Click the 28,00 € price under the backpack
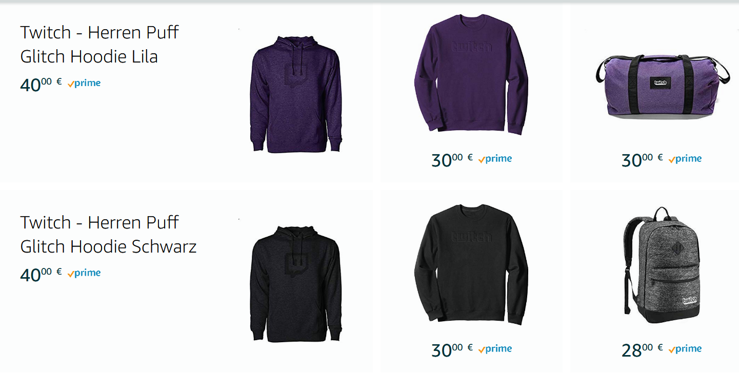This screenshot has width=739, height=374. pos(643,350)
